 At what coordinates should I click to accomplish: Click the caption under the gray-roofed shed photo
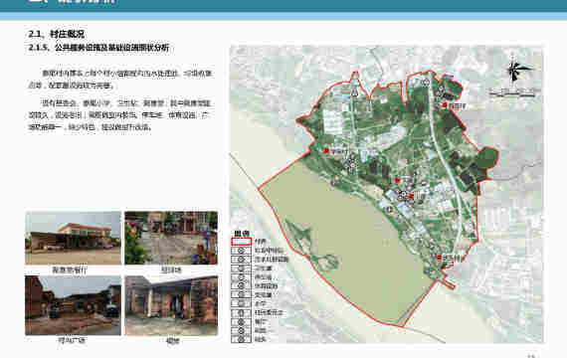(x=172, y=340)
